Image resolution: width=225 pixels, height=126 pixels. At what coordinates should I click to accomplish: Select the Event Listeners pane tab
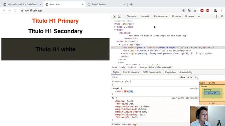pos(131,72)
